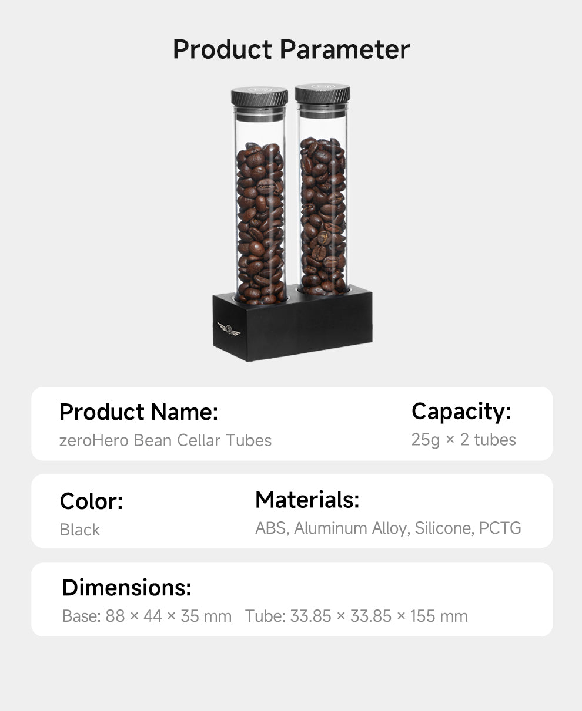This screenshot has width=582, height=711.
Task: Click the Product Parameter heading
Action: [291, 49]
